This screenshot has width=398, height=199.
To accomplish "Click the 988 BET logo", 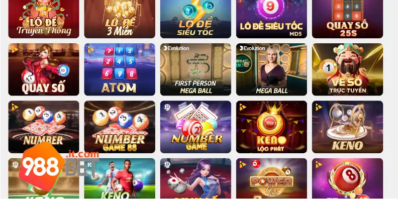I will [x=59, y=167].
